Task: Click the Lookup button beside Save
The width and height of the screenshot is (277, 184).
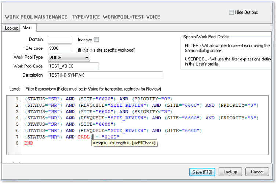Action: 230,172
